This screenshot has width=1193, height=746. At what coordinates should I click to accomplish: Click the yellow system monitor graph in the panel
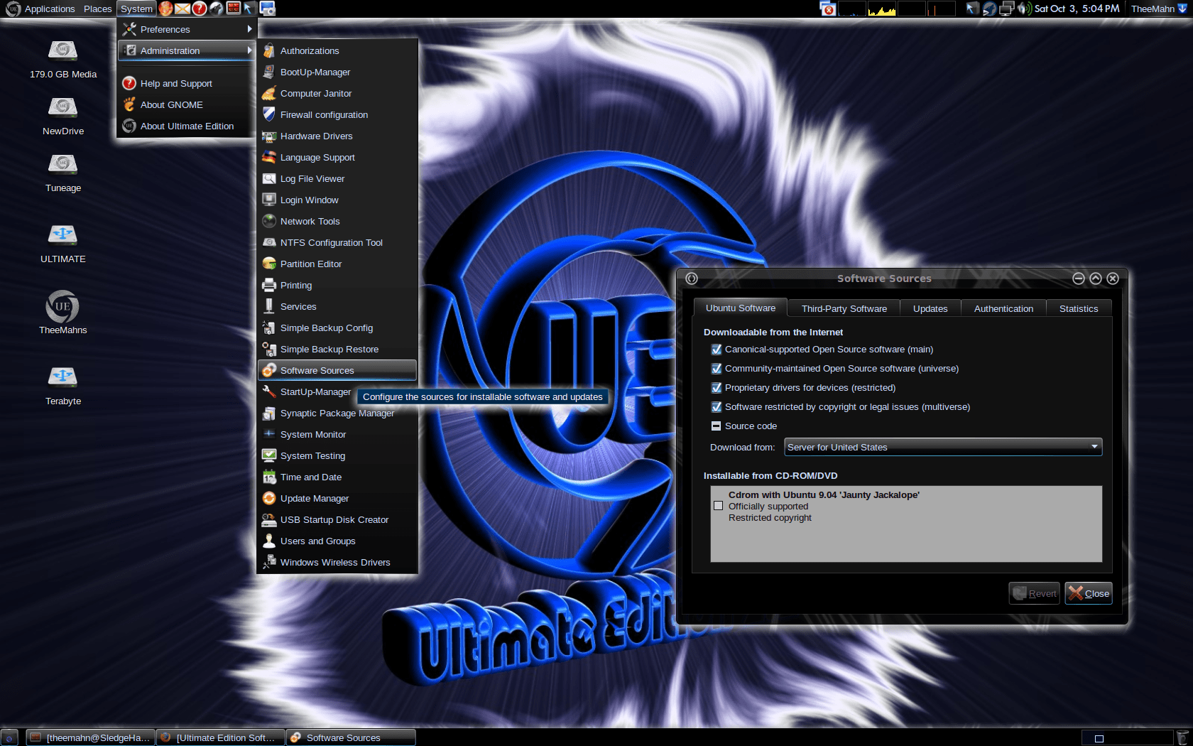pos(882,9)
